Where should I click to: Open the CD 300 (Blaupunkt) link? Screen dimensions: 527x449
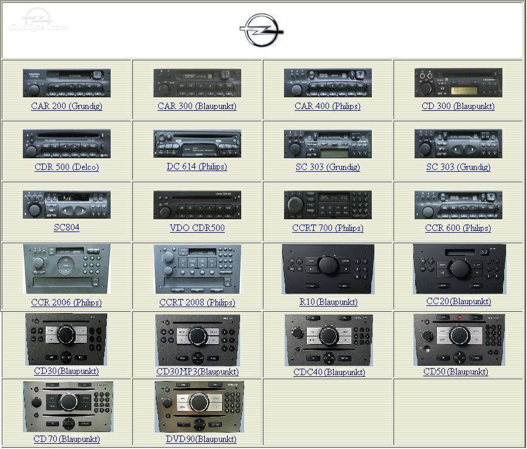coord(458,106)
